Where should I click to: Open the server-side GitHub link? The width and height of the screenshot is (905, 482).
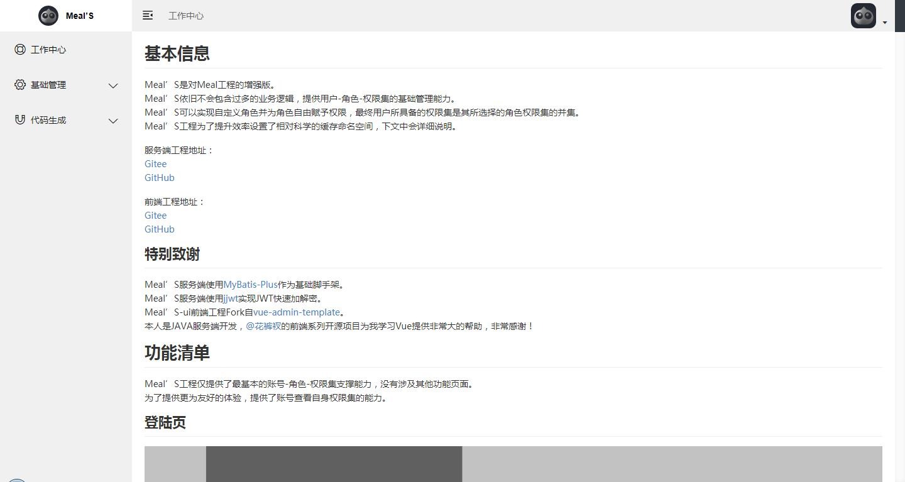click(x=159, y=178)
